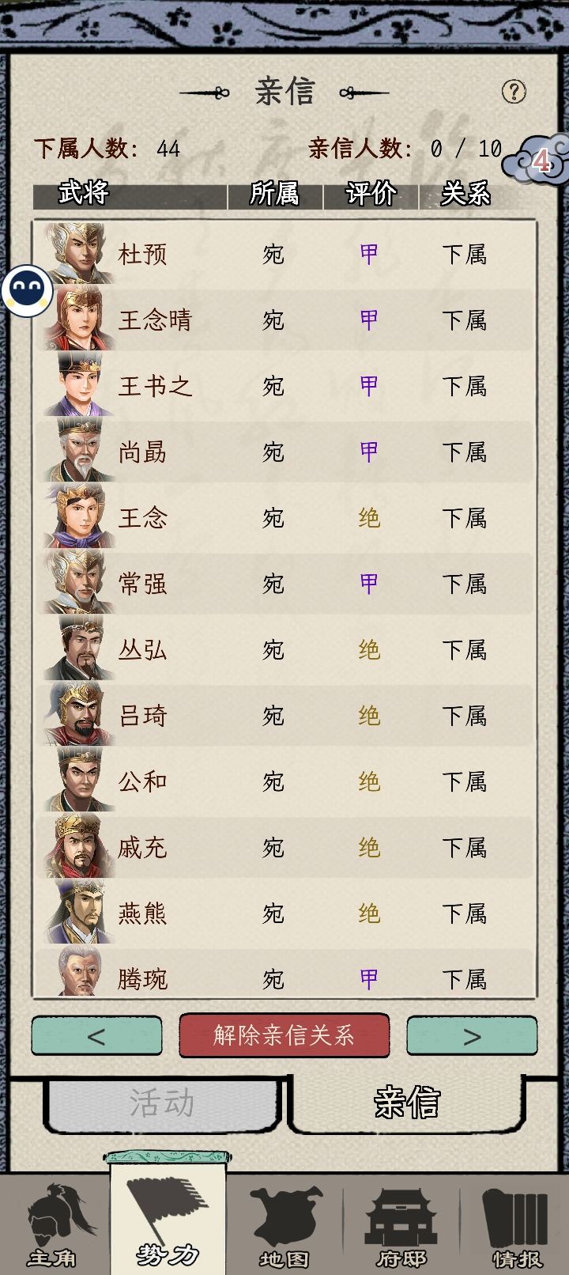Select general 吕琦 from the list
This screenshot has width=569, height=1275.
click(x=284, y=716)
